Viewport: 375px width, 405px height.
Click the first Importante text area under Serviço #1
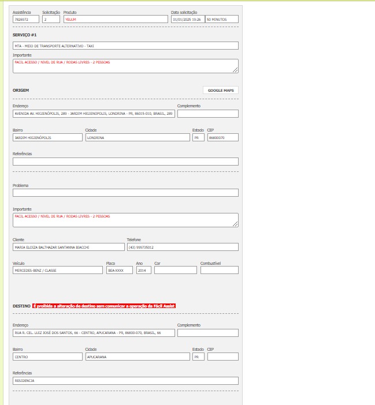pos(125,66)
